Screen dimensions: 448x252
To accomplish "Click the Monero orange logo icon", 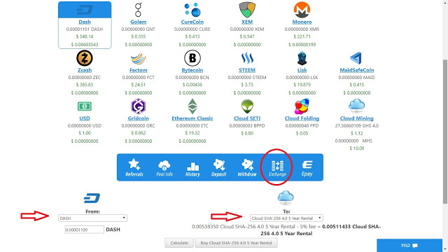I will (302, 10).
